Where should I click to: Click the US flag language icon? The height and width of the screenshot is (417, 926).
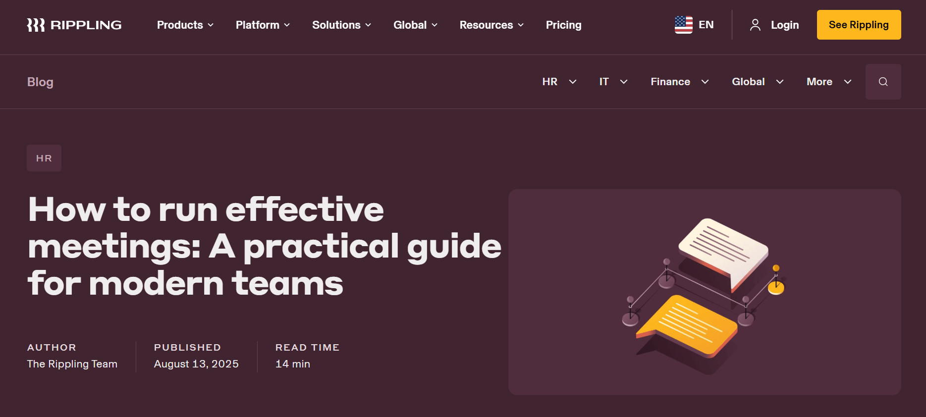[x=683, y=25]
